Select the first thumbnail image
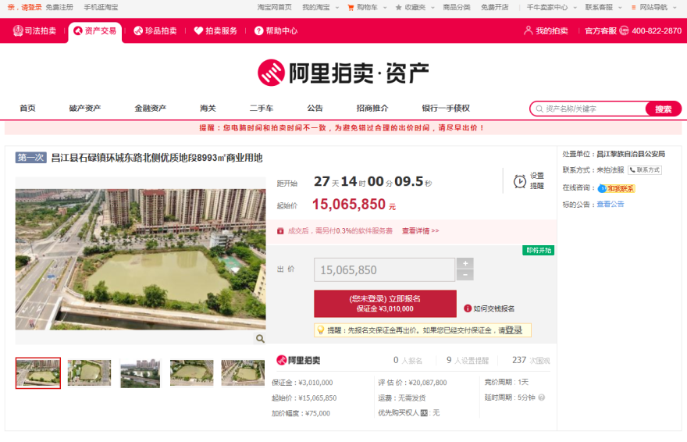The image size is (687, 442). click(38, 372)
